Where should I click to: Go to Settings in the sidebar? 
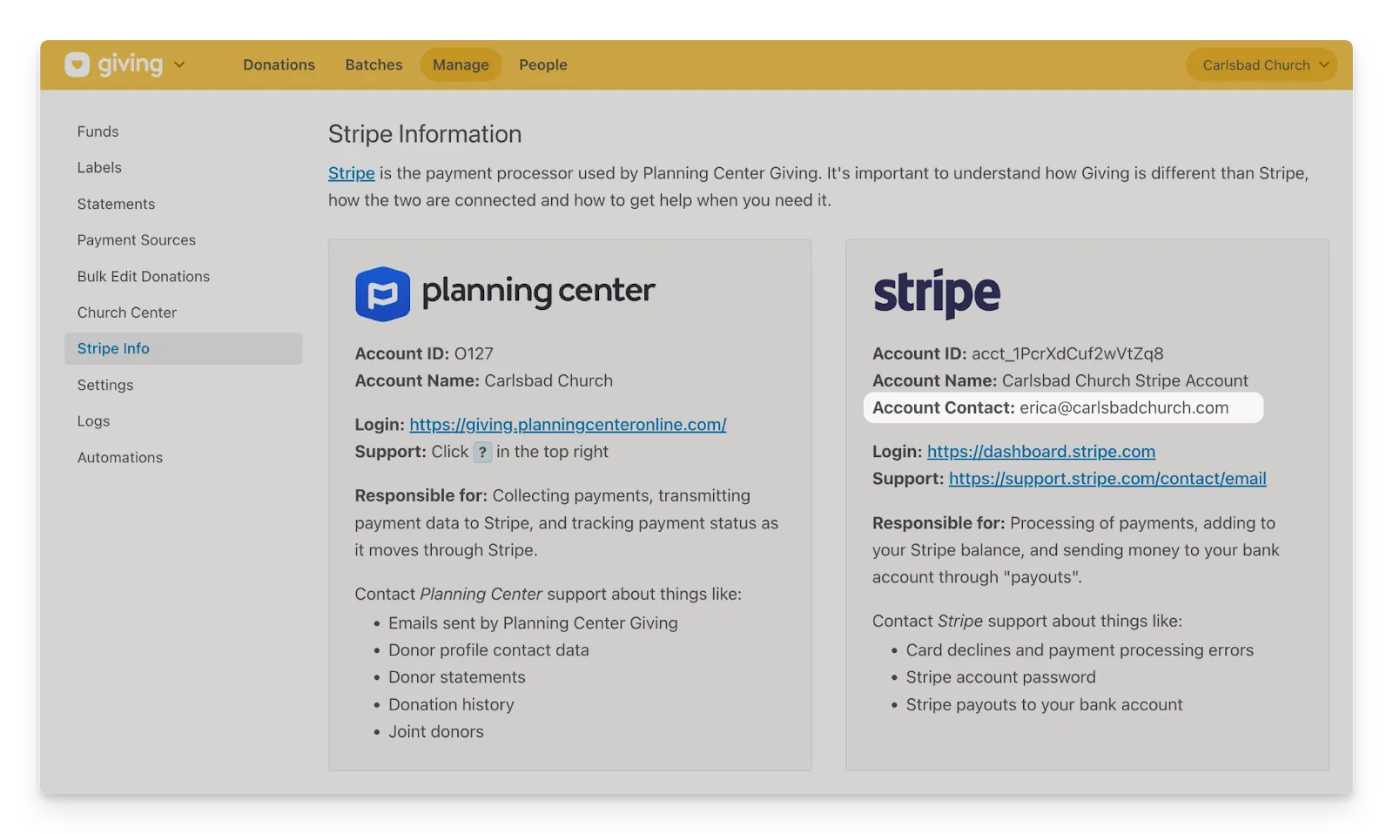click(x=105, y=385)
